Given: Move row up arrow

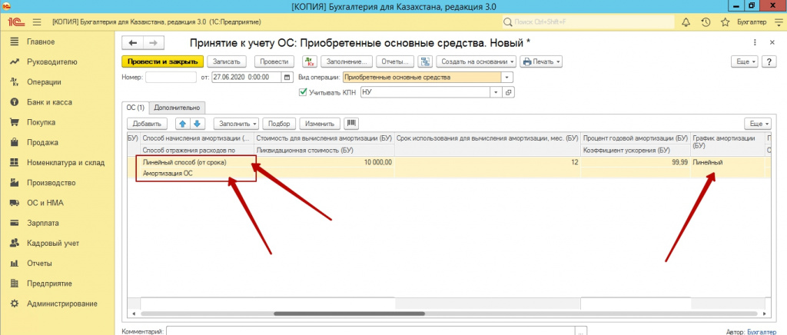Looking at the screenshot, I should click(183, 124).
